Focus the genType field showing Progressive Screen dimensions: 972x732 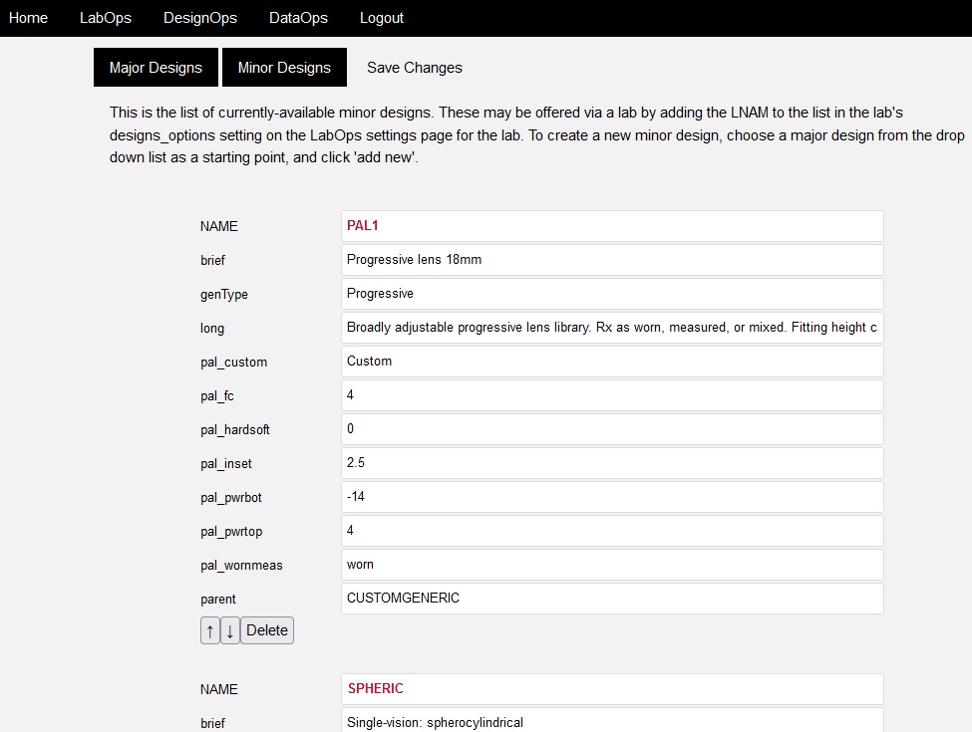[611, 294]
